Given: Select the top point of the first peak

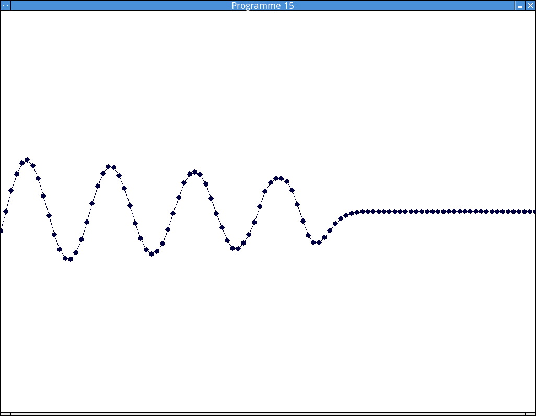Looking at the screenshot, I should click(x=27, y=160).
